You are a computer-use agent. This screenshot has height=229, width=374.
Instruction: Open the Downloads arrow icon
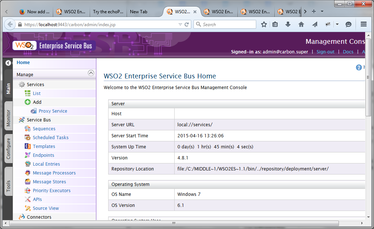tap(288, 24)
